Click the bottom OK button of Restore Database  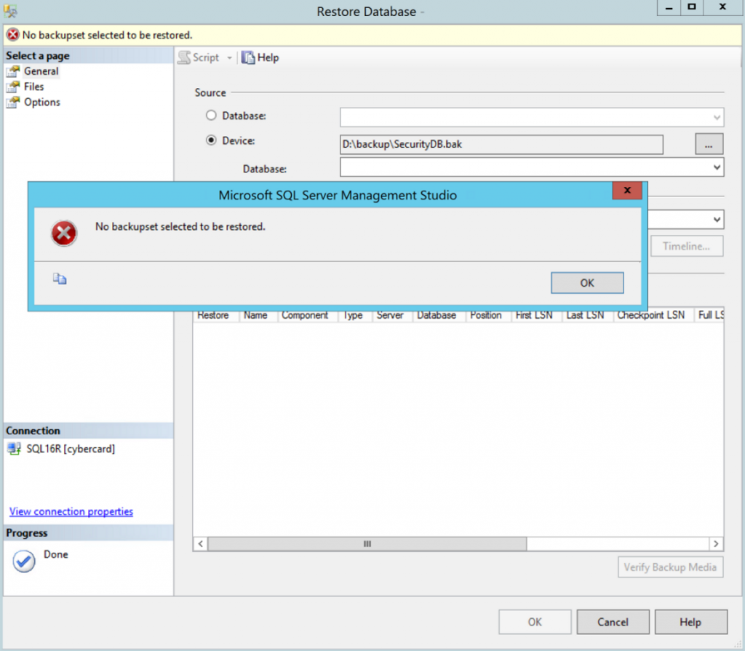(535, 622)
